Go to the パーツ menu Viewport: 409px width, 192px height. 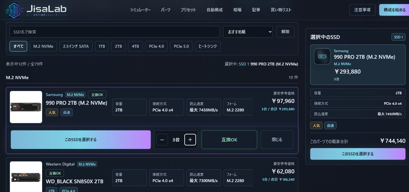(x=166, y=10)
